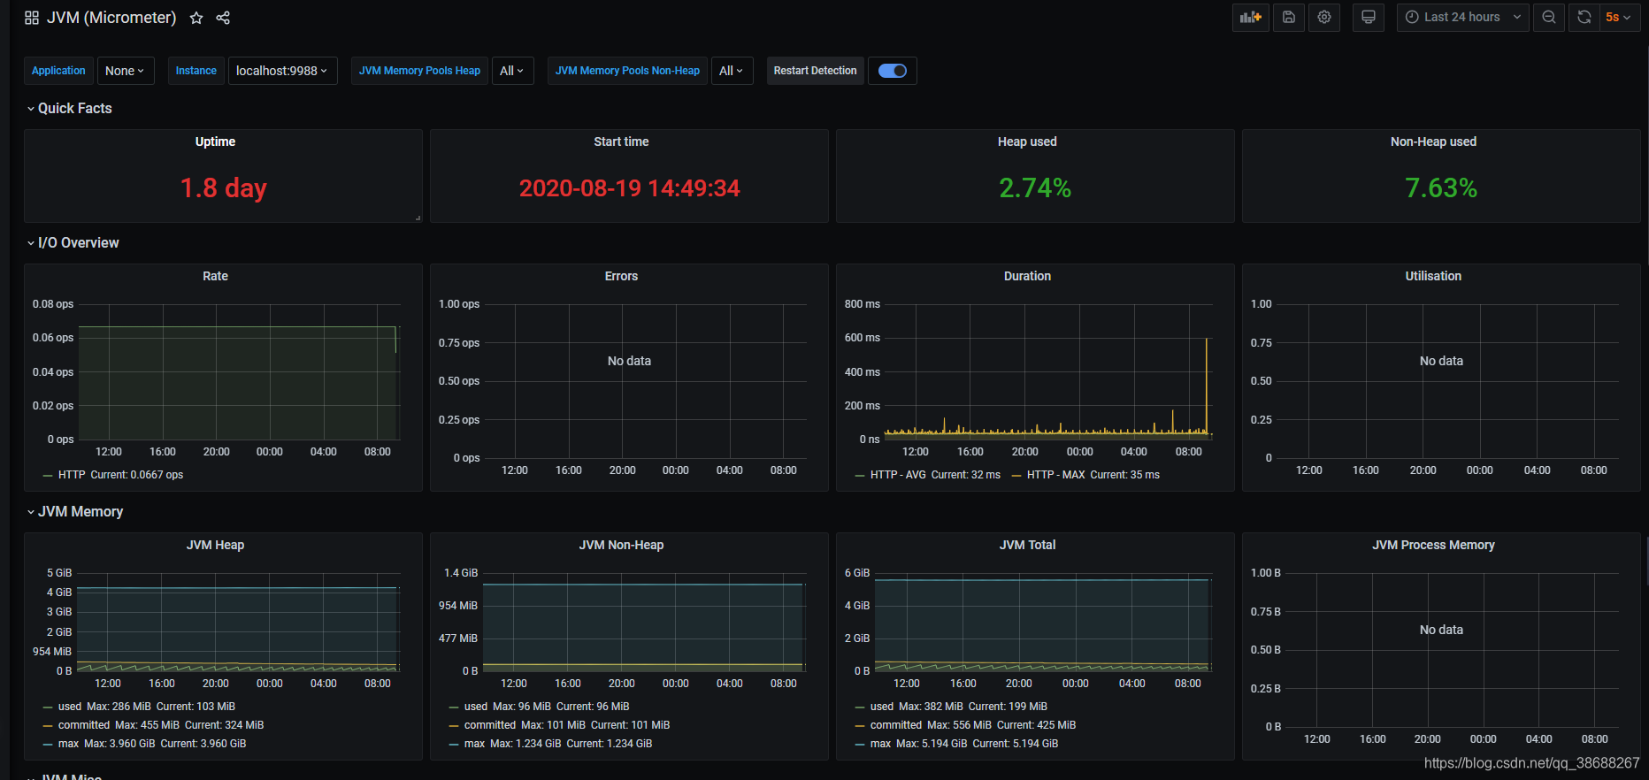Image resolution: width=1649 pixels, height=780 pixels.
Task: Click the Application variable label
Action: tap(58, 71)
